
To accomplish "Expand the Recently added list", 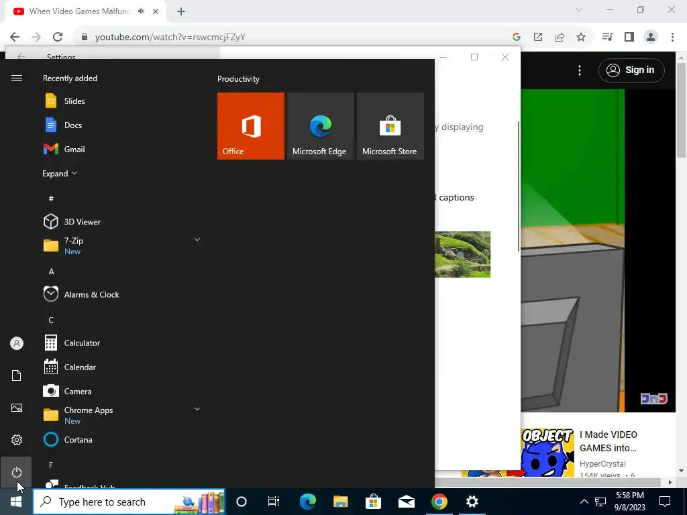I will click(x=60, y=174).
